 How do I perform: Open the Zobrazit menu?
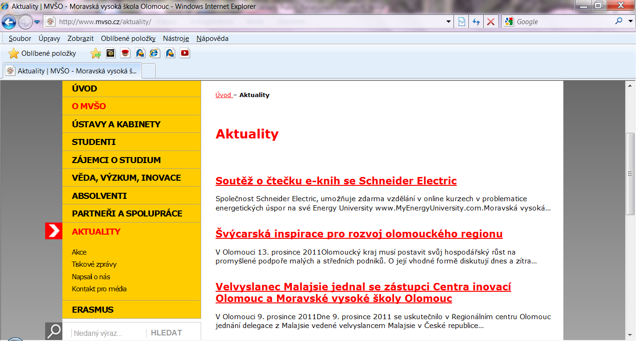point(81,39)
